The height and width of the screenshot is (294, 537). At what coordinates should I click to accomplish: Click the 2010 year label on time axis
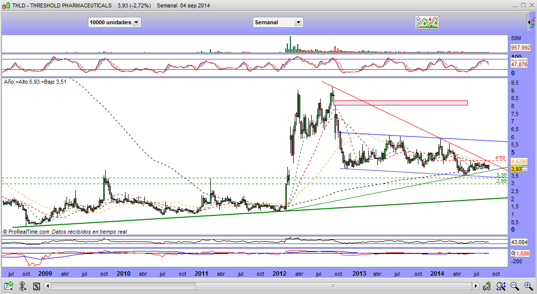123,274
